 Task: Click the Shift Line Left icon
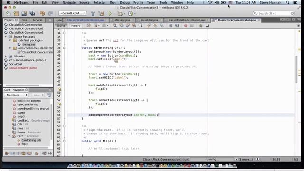point(171,26)
